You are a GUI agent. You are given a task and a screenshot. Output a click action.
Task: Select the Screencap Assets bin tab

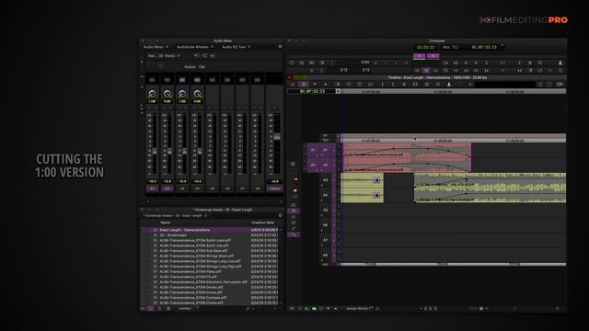click(x=174, y=216)
